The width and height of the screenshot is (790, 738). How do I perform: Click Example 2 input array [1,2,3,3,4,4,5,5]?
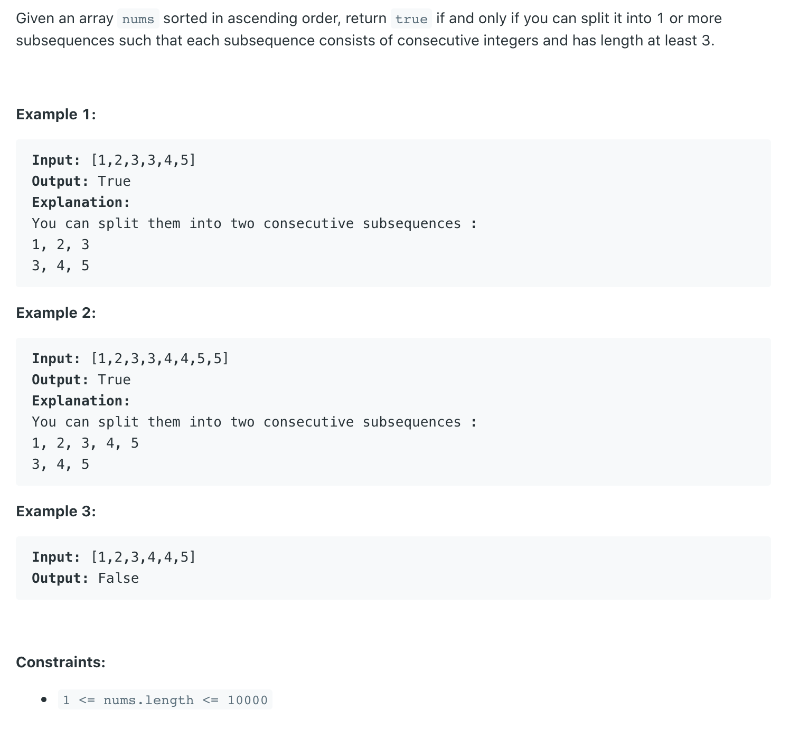pos(159,358)
